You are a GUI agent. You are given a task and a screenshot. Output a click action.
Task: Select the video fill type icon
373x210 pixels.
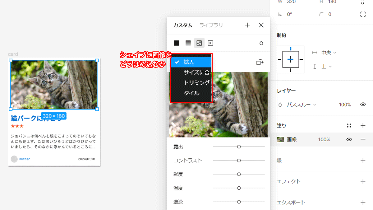pyautogui.click(x=210, y=43)
